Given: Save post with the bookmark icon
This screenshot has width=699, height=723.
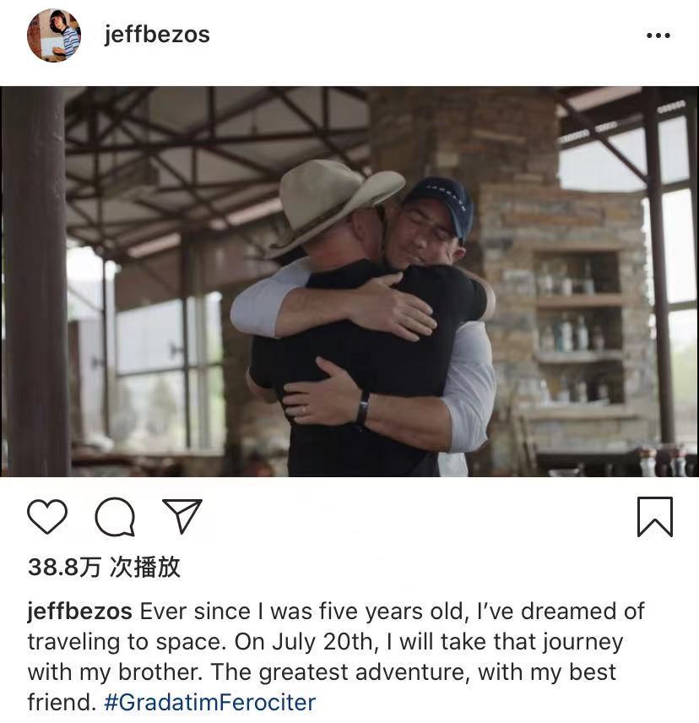Looking at the screenshot, I should tap(655, 516).
